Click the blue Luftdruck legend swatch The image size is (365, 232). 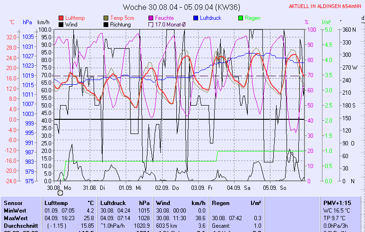(x=197, y=18)
